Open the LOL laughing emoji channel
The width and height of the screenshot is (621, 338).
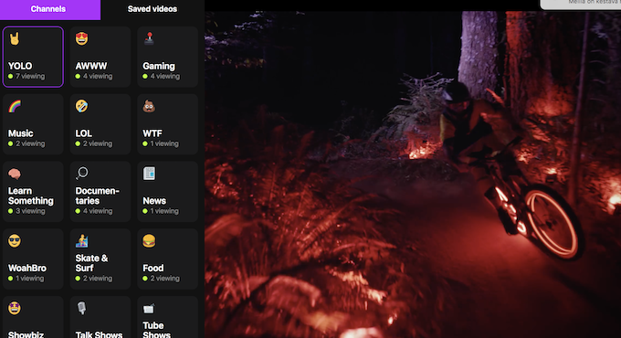pyautogui.click(x=81, y=106)
